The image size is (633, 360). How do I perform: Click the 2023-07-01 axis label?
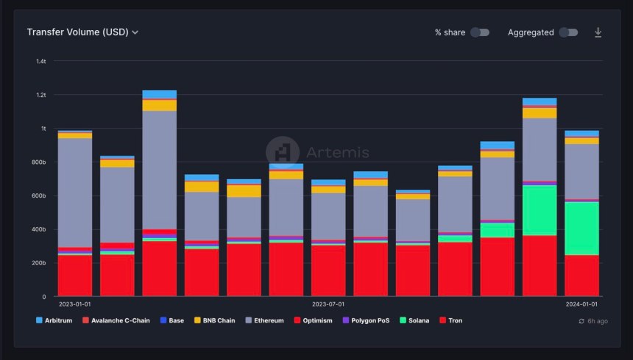pos(329,303)
